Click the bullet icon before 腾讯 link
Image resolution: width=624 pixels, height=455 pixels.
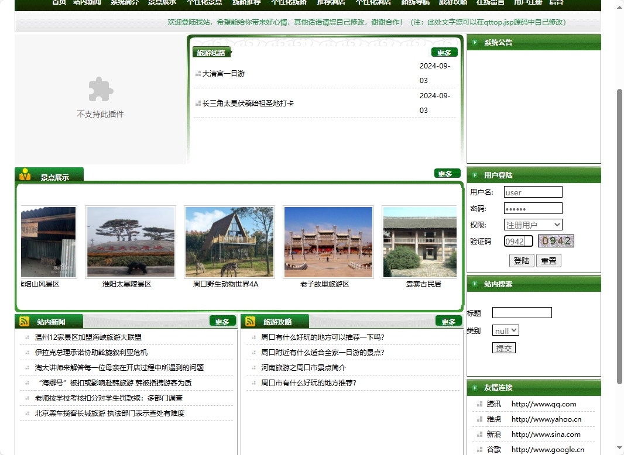click(479, 404)
